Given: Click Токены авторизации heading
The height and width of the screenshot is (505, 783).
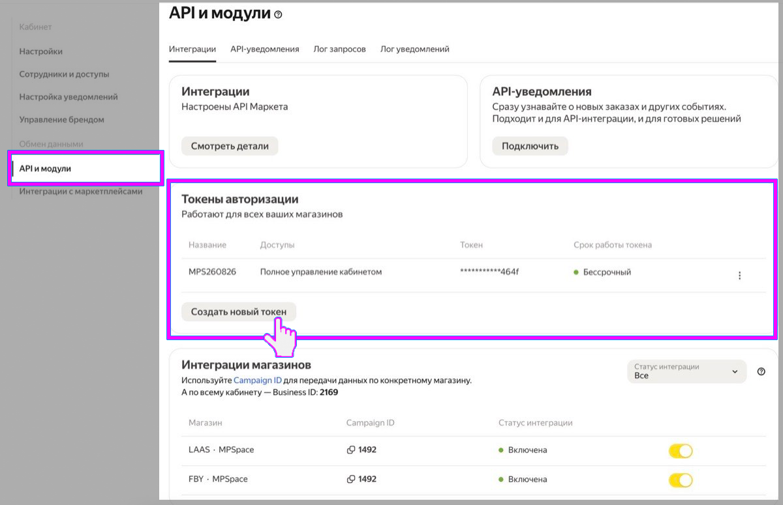Looking at the screenshot, I should pyautogui.click(x=239, y=199).
